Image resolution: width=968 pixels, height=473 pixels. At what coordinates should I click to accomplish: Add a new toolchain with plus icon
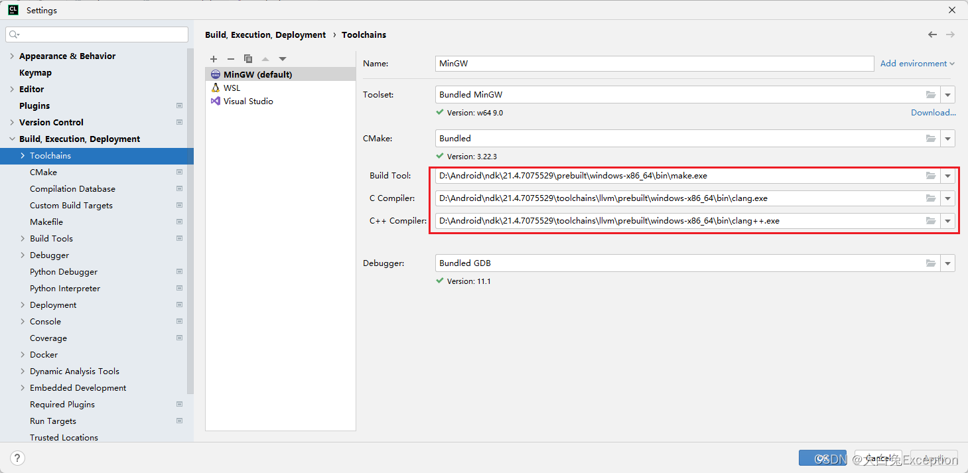(x=214, y=59)
